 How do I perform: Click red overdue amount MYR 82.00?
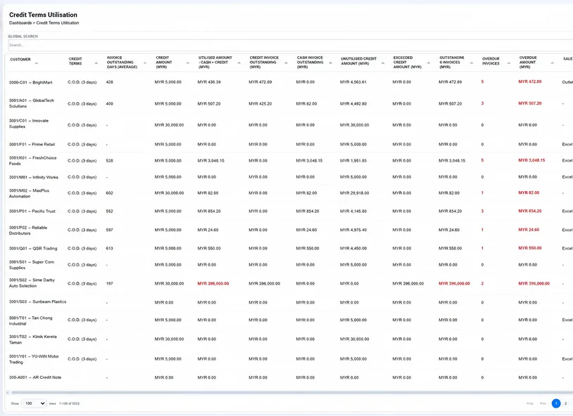point(529,193)
